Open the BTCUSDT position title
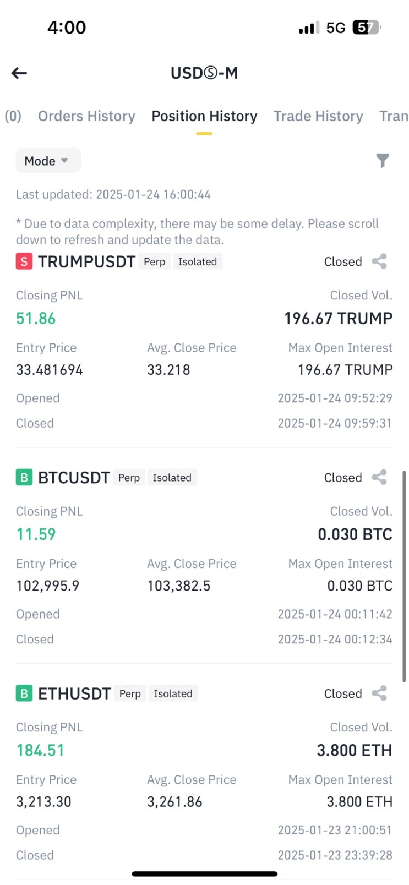The width and height of the screenshot is (409, 885). 74,477
